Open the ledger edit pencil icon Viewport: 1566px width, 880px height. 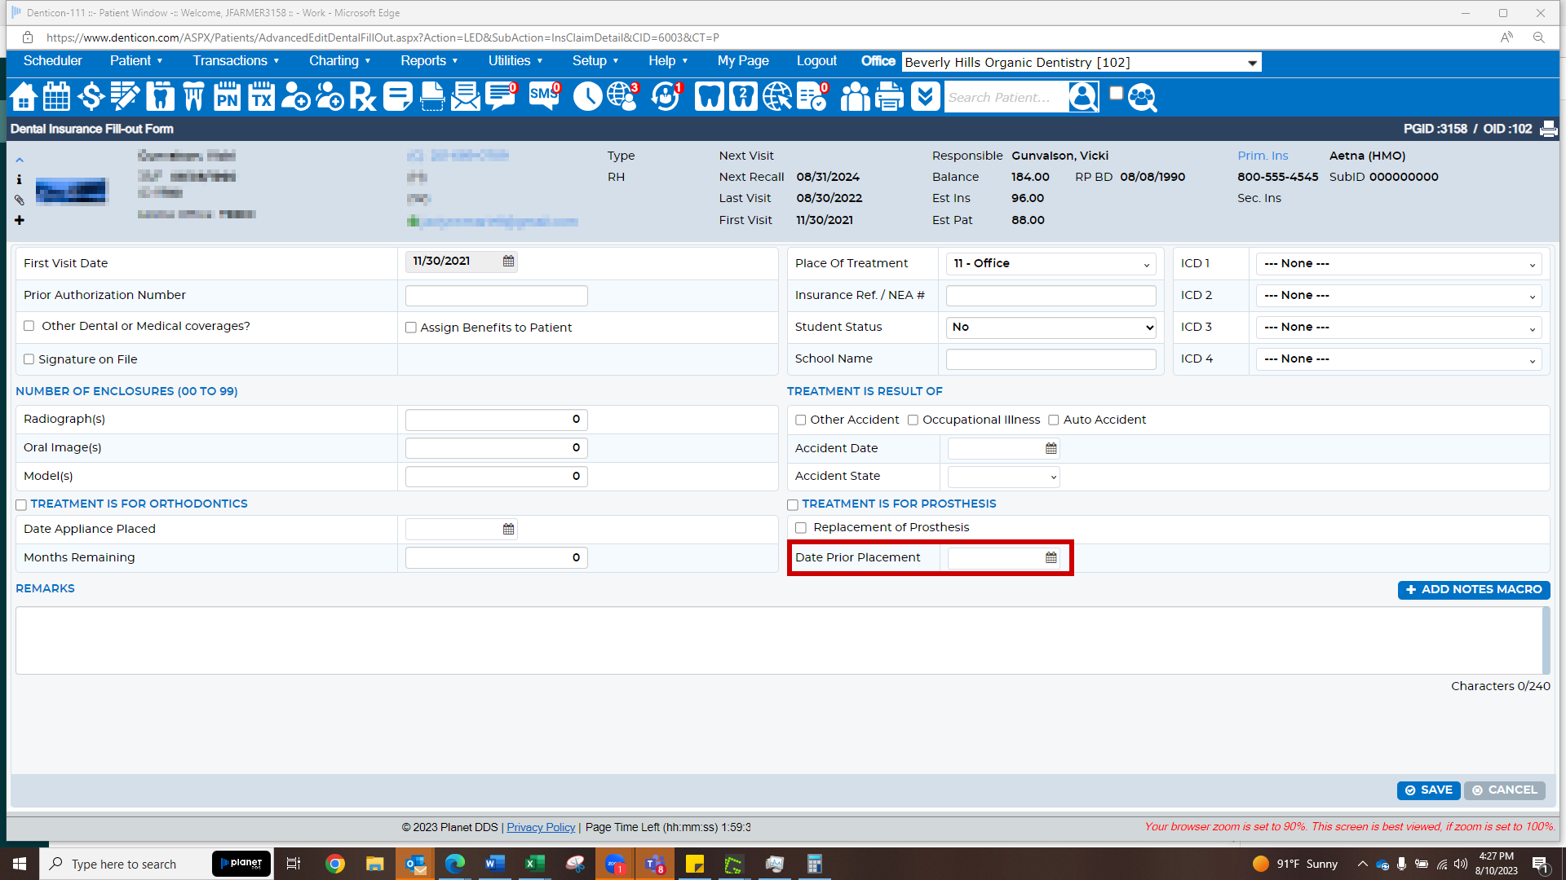125,97
